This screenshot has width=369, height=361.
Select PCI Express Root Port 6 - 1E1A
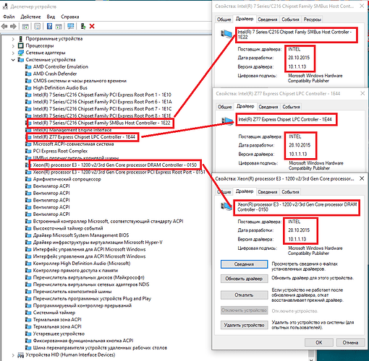pyautogui.click(x=102, y=102)
